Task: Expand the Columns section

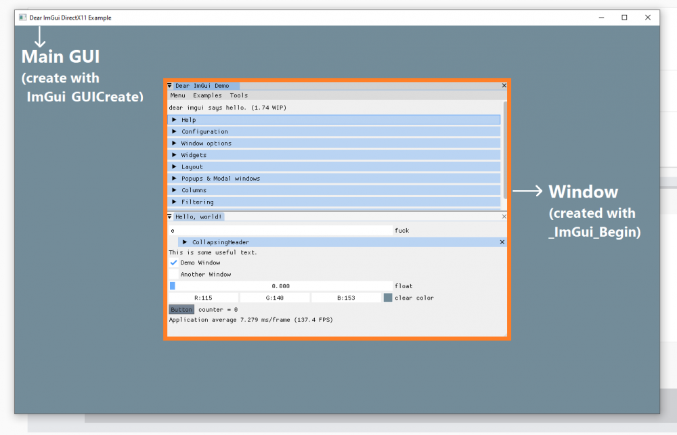Action: (334, 190)
